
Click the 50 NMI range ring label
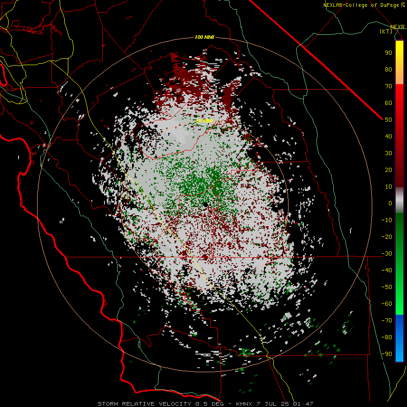pyautogui.click(x=204, y=121)
